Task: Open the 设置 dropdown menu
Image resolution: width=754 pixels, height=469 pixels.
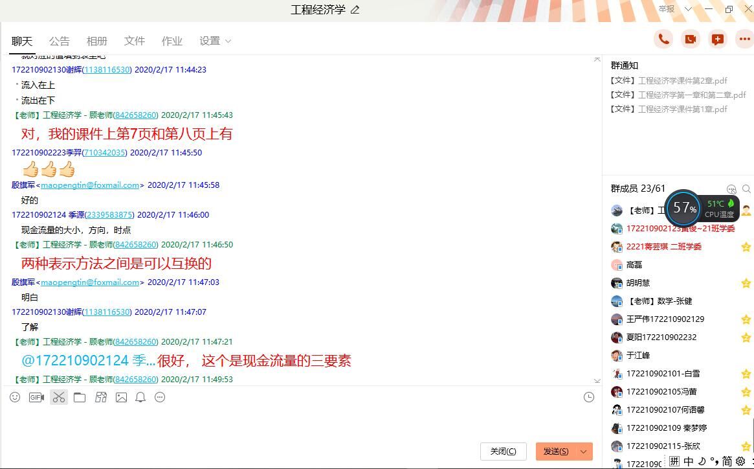Action: click(215, 41)
